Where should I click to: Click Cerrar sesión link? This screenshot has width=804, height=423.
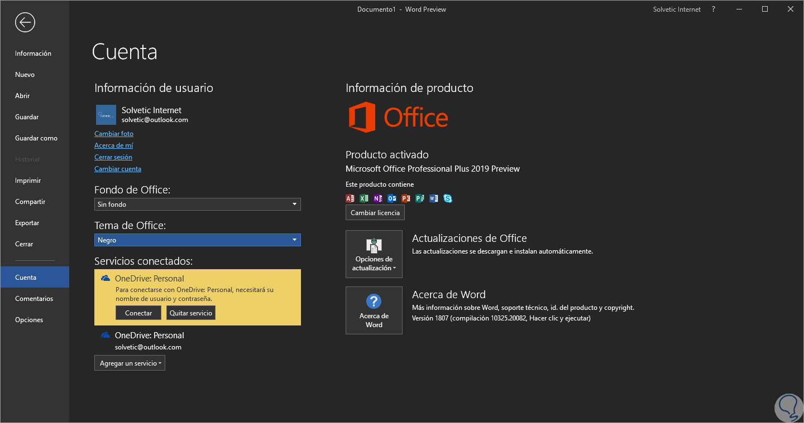(x=113, y=157)
